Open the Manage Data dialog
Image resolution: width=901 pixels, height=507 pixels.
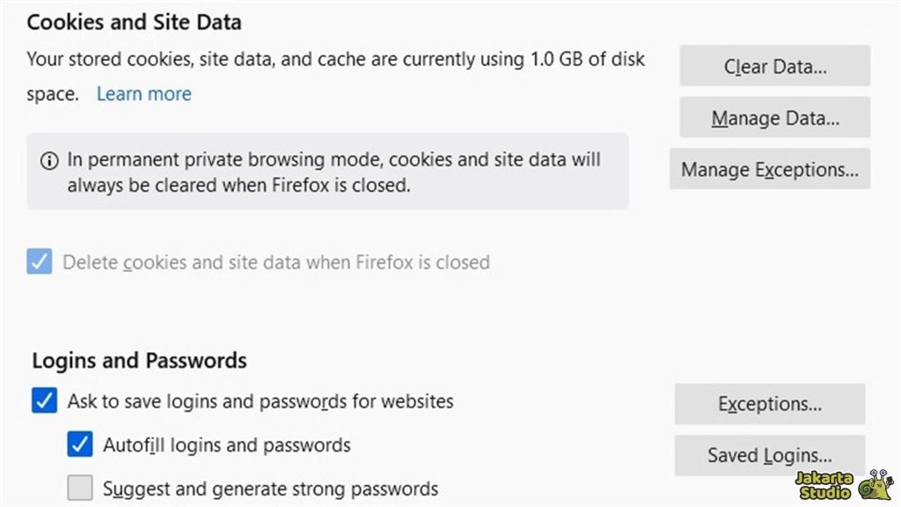click(773, 117)
